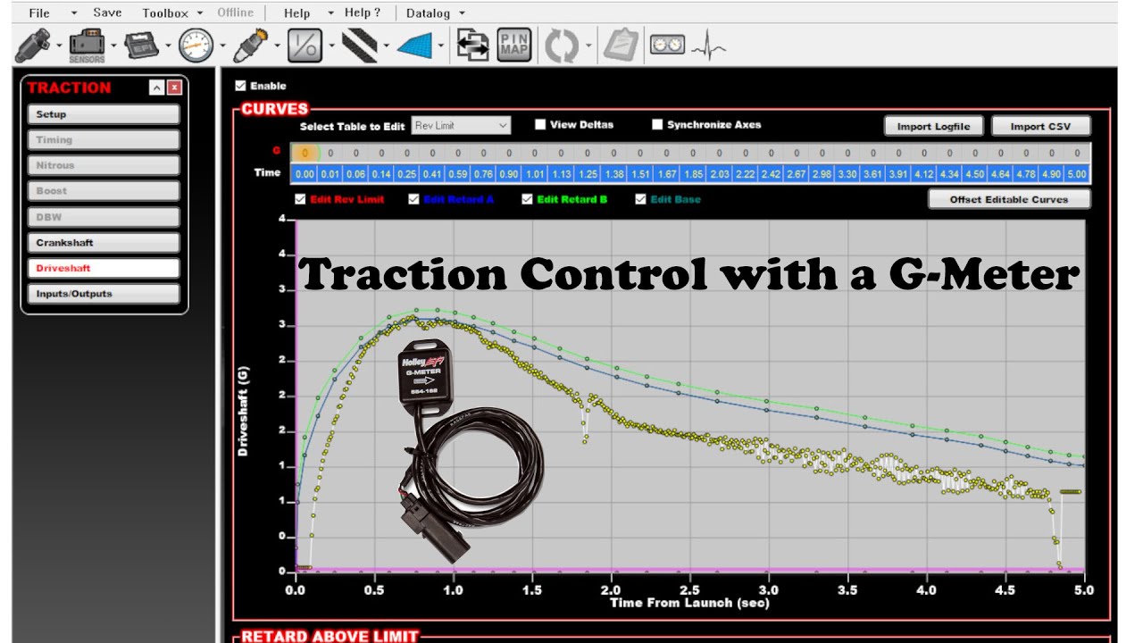This screenshot has height=643, width=1143.
Task: Open the Select Table to Edit dropdown
Action: tap(461, 126)
